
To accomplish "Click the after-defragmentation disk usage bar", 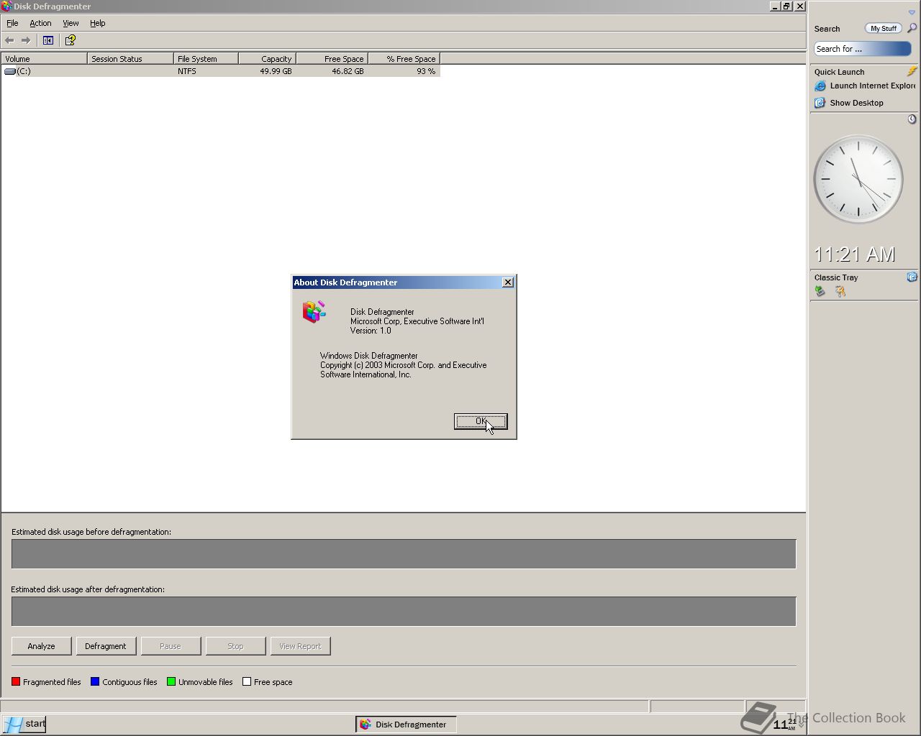I will point(404,612).
